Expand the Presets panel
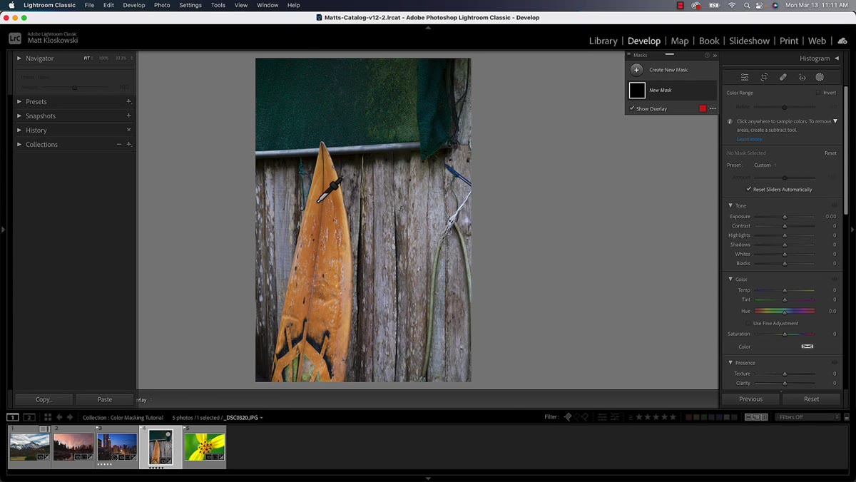This screenshot has height=482, width=856. (19, 101)
